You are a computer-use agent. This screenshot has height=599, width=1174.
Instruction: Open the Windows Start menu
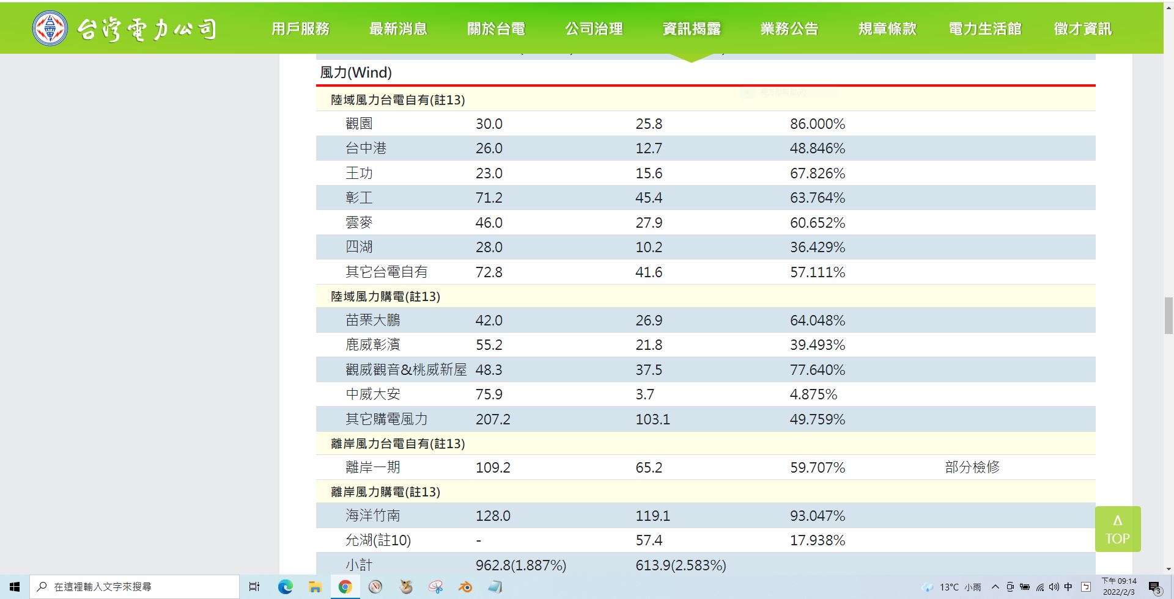15,587
